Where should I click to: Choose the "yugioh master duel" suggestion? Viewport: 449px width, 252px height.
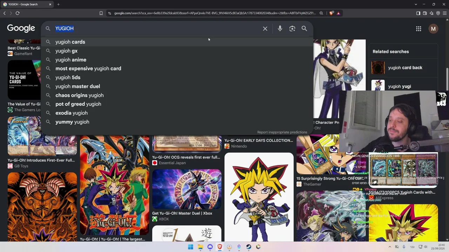point(177,86)
